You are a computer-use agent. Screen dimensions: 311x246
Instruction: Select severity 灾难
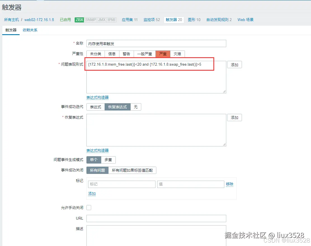click(x=177, y=54)
